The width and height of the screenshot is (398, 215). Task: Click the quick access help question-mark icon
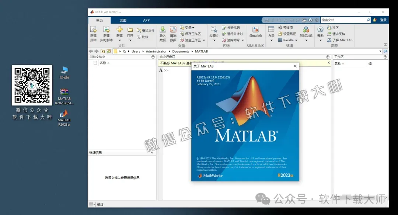coord(310,20)
